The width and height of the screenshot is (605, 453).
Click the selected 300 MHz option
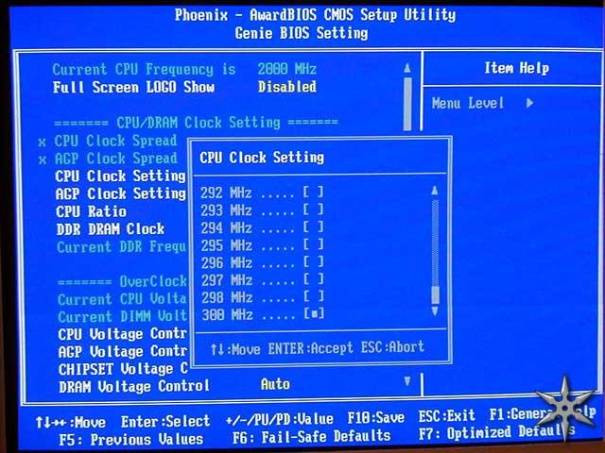263,314
